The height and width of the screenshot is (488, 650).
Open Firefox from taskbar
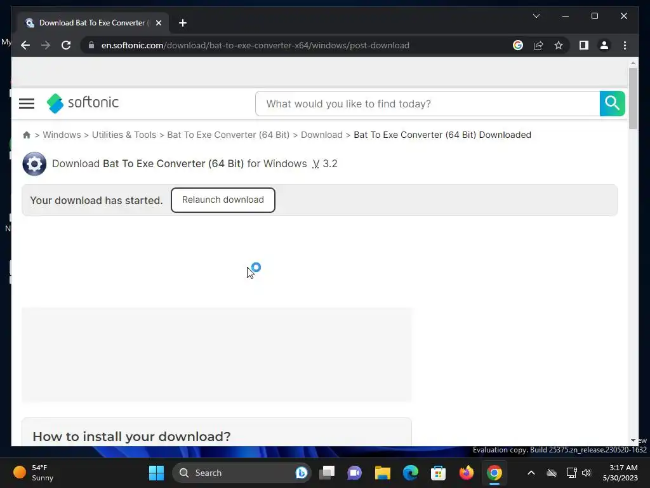467,473
